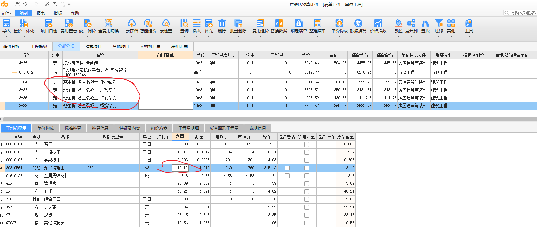Tick 锁定数量 checkbox for 一般技工 row

[307, 152]
